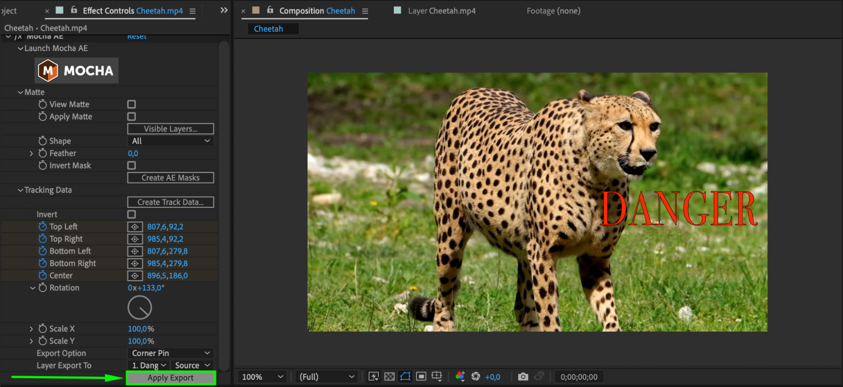Take a snapshot with camera icon
The width and height of the screenshot is (843, 387).
(523, 376)
